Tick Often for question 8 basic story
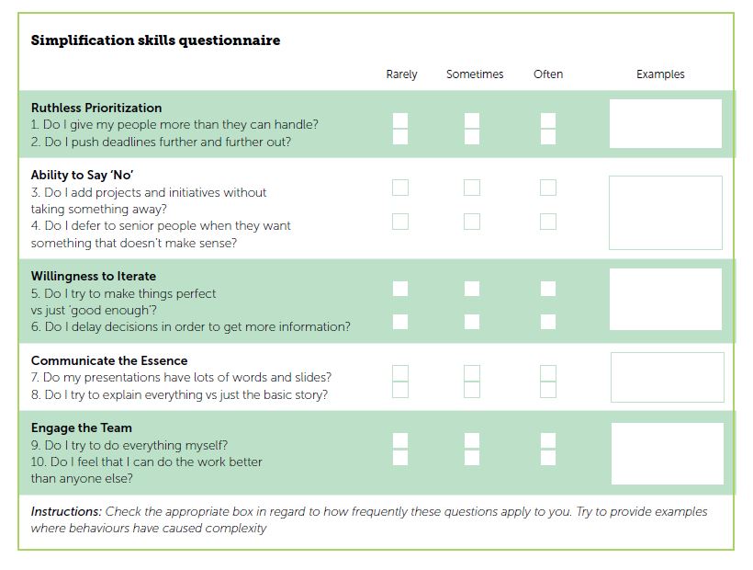The width and height of the screenshot is (753, 570). tap(548, 390)
